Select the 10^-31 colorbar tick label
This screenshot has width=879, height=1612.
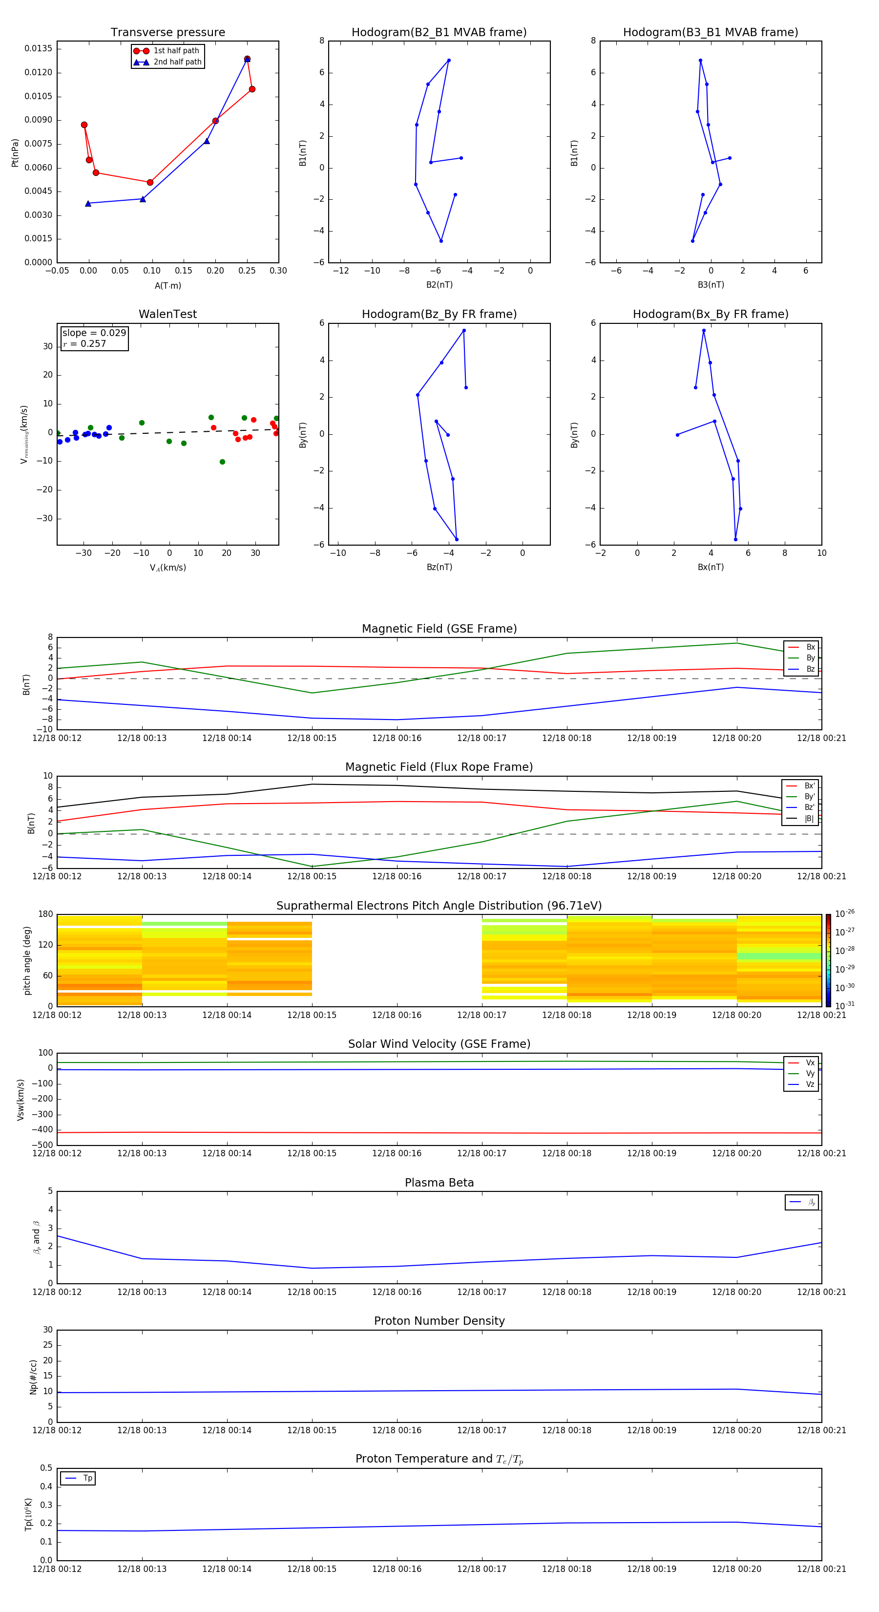pos(845,1006)
